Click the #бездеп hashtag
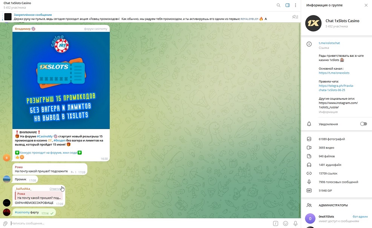 pos(60,140)
